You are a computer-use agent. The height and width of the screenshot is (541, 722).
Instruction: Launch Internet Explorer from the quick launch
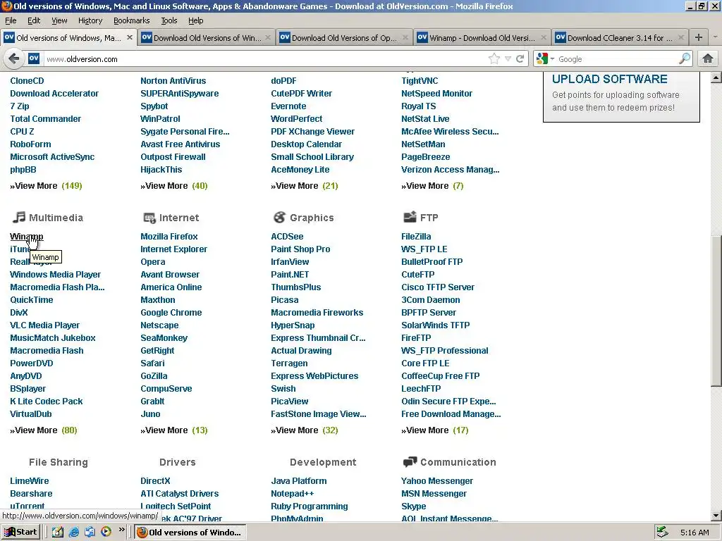click(x=73, y=533)
